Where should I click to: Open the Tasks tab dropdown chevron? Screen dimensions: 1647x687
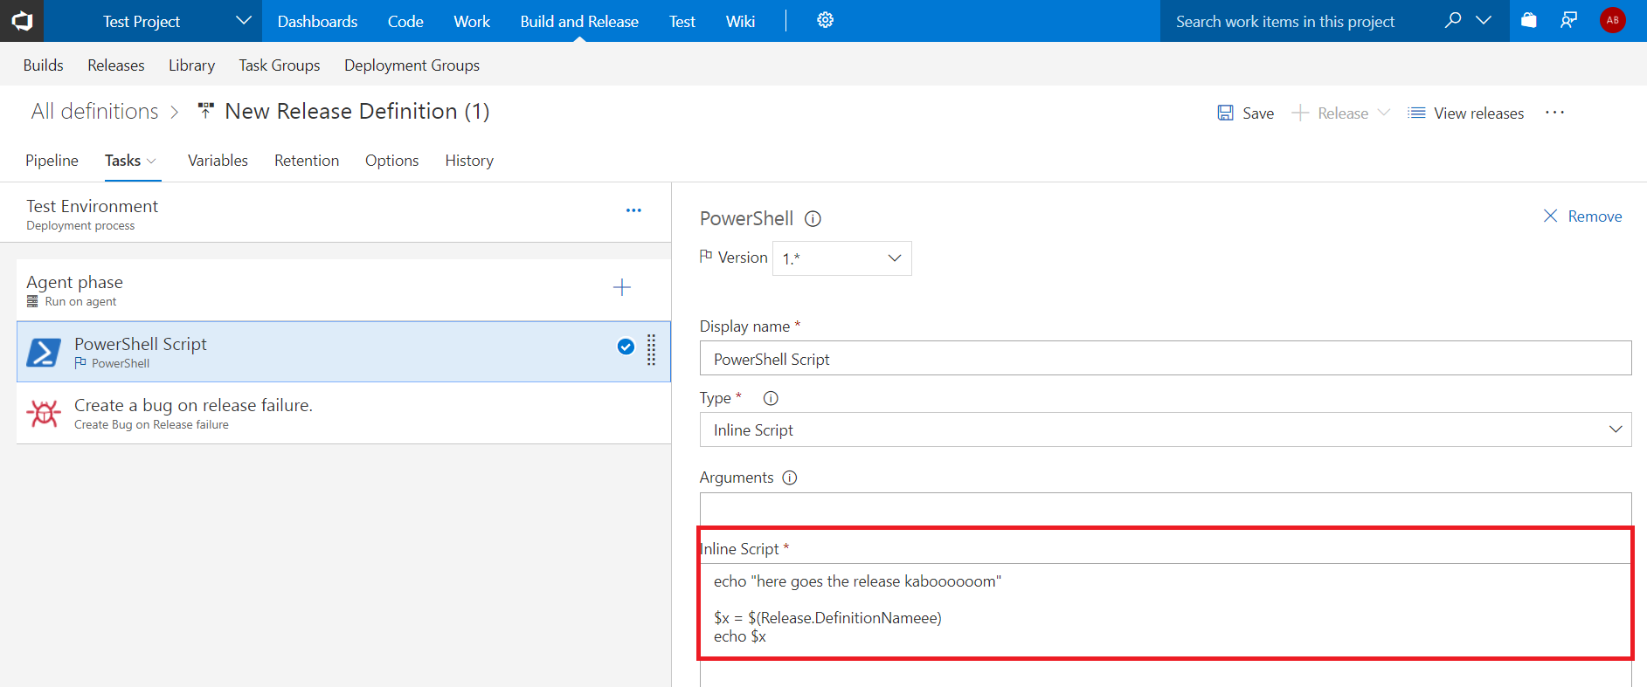(151, 161)
